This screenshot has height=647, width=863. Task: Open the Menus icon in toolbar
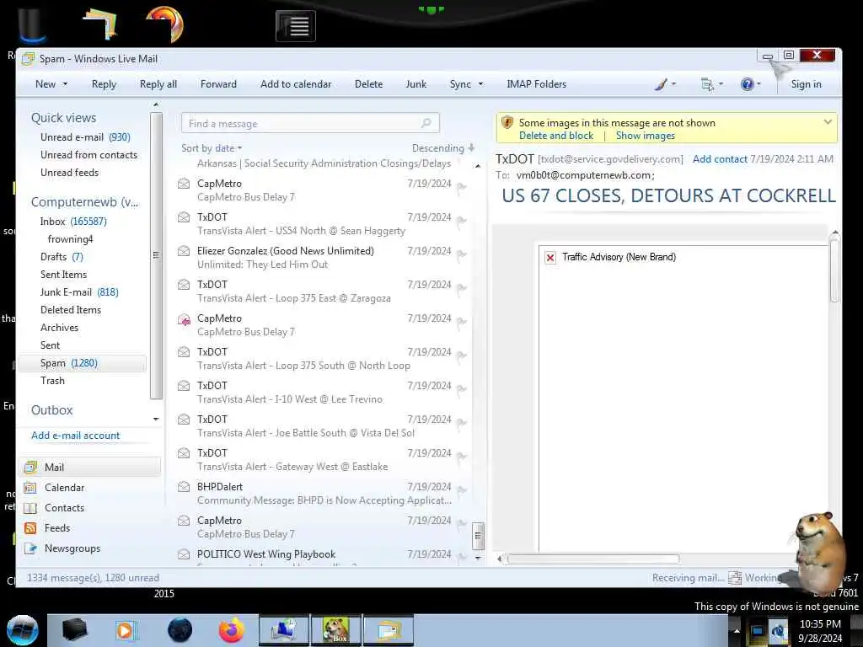pos(707,84)
